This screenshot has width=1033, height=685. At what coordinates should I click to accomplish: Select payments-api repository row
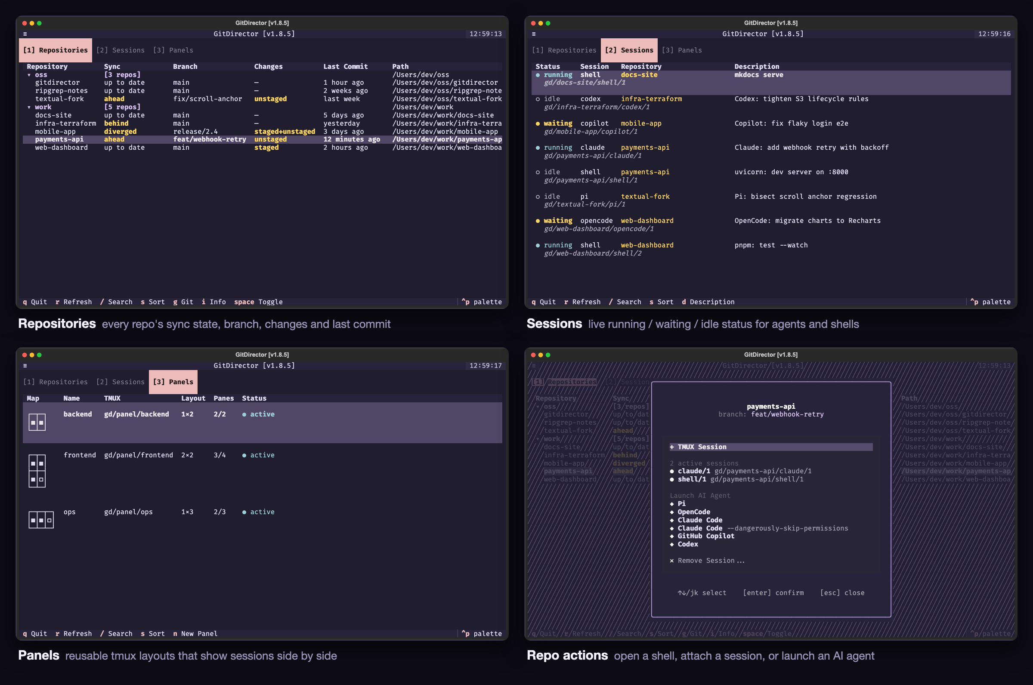pos(262,140)
